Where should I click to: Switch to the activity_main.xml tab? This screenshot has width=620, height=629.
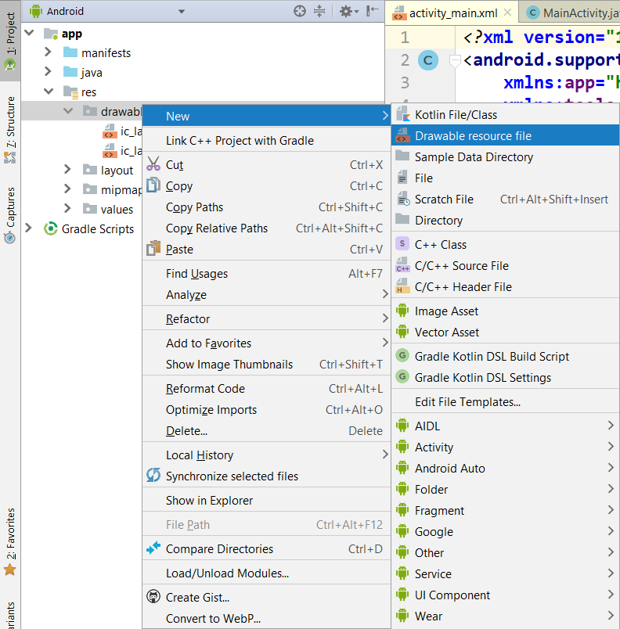[453, 13]
